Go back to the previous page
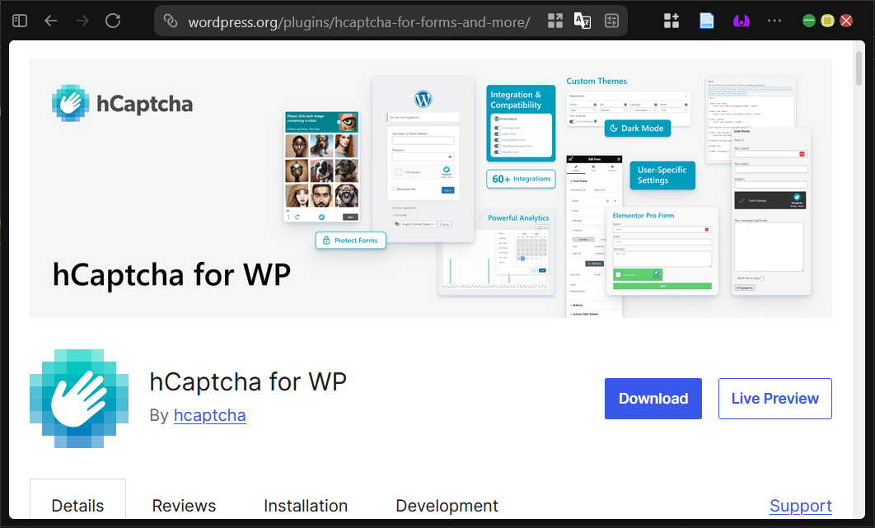This screenshot has width=875, height=528. click(x=51, y=21)
